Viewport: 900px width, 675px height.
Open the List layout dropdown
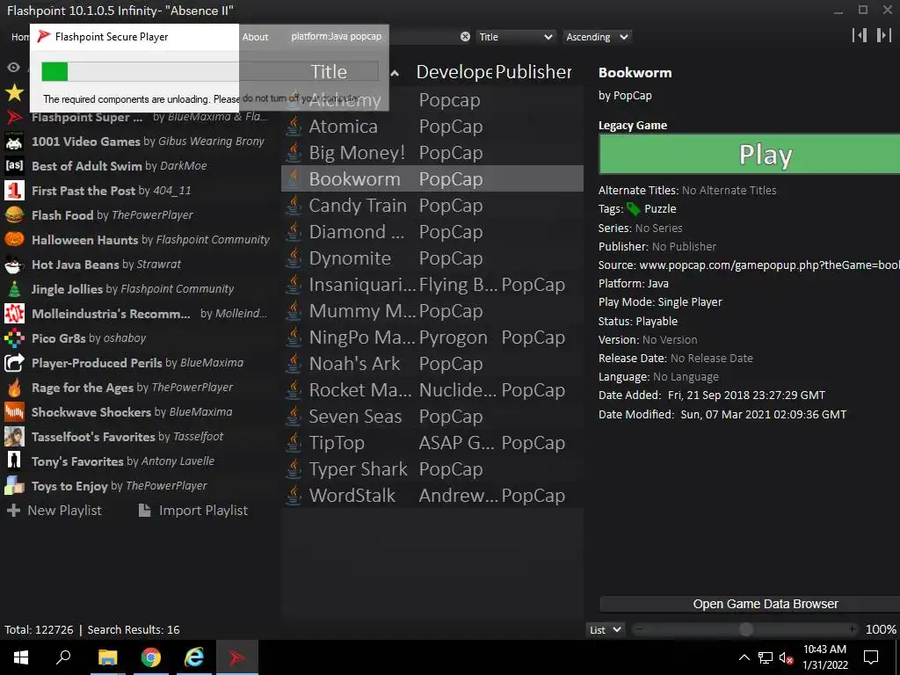606,629
